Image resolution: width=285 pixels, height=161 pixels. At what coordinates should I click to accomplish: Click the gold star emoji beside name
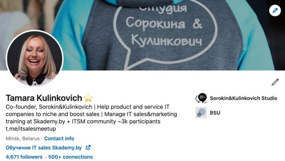click(88, 98)
